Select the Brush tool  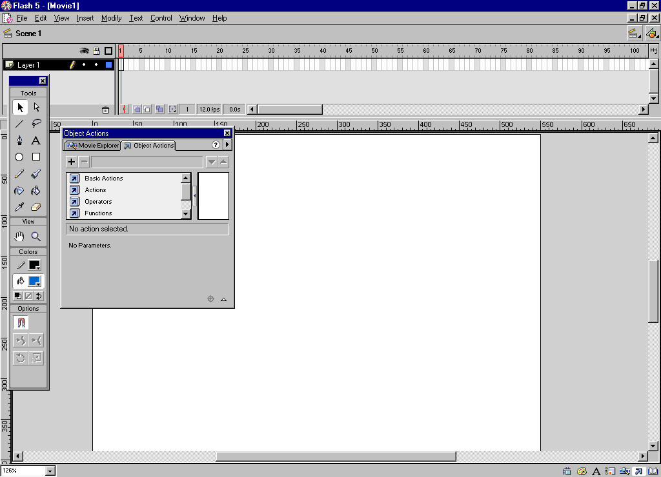36,173
